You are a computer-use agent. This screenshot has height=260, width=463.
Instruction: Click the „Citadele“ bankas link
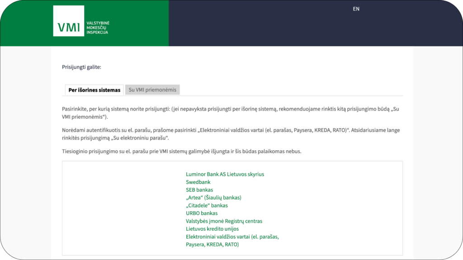pyautogui.click(x=207, y=205)
